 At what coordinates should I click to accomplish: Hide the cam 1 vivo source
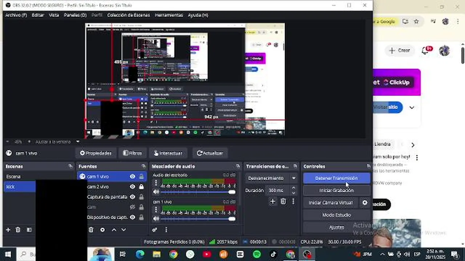133,177
